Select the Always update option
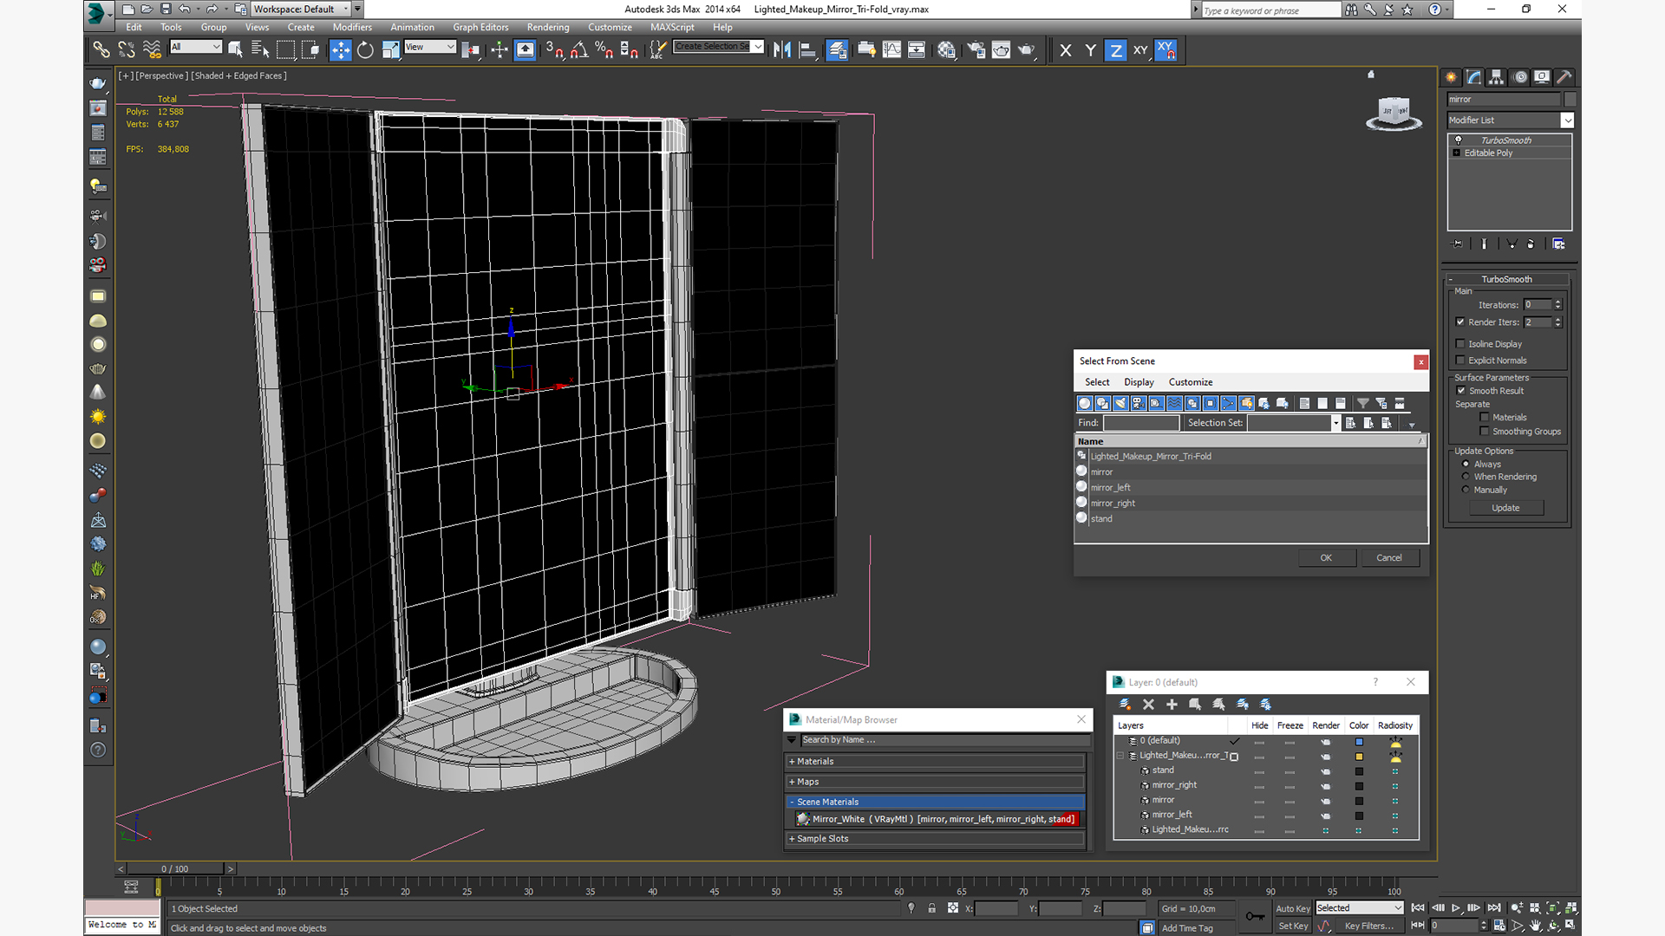This screenshot has height=936, width=1665. (1466, 465)
